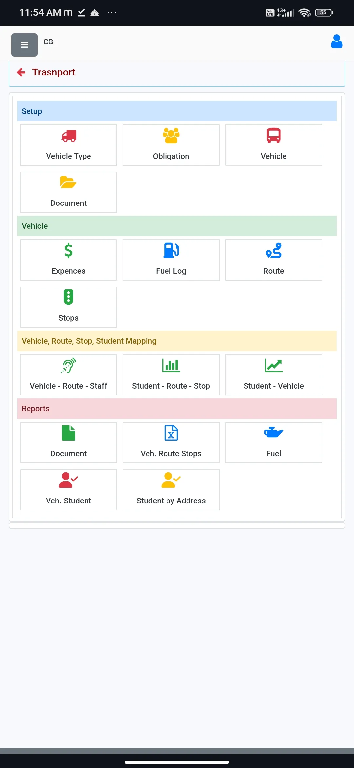Select the Vehicle, Route, Stop, Student Mapping header
Screen dimensions: 354x768
[177, 341]
